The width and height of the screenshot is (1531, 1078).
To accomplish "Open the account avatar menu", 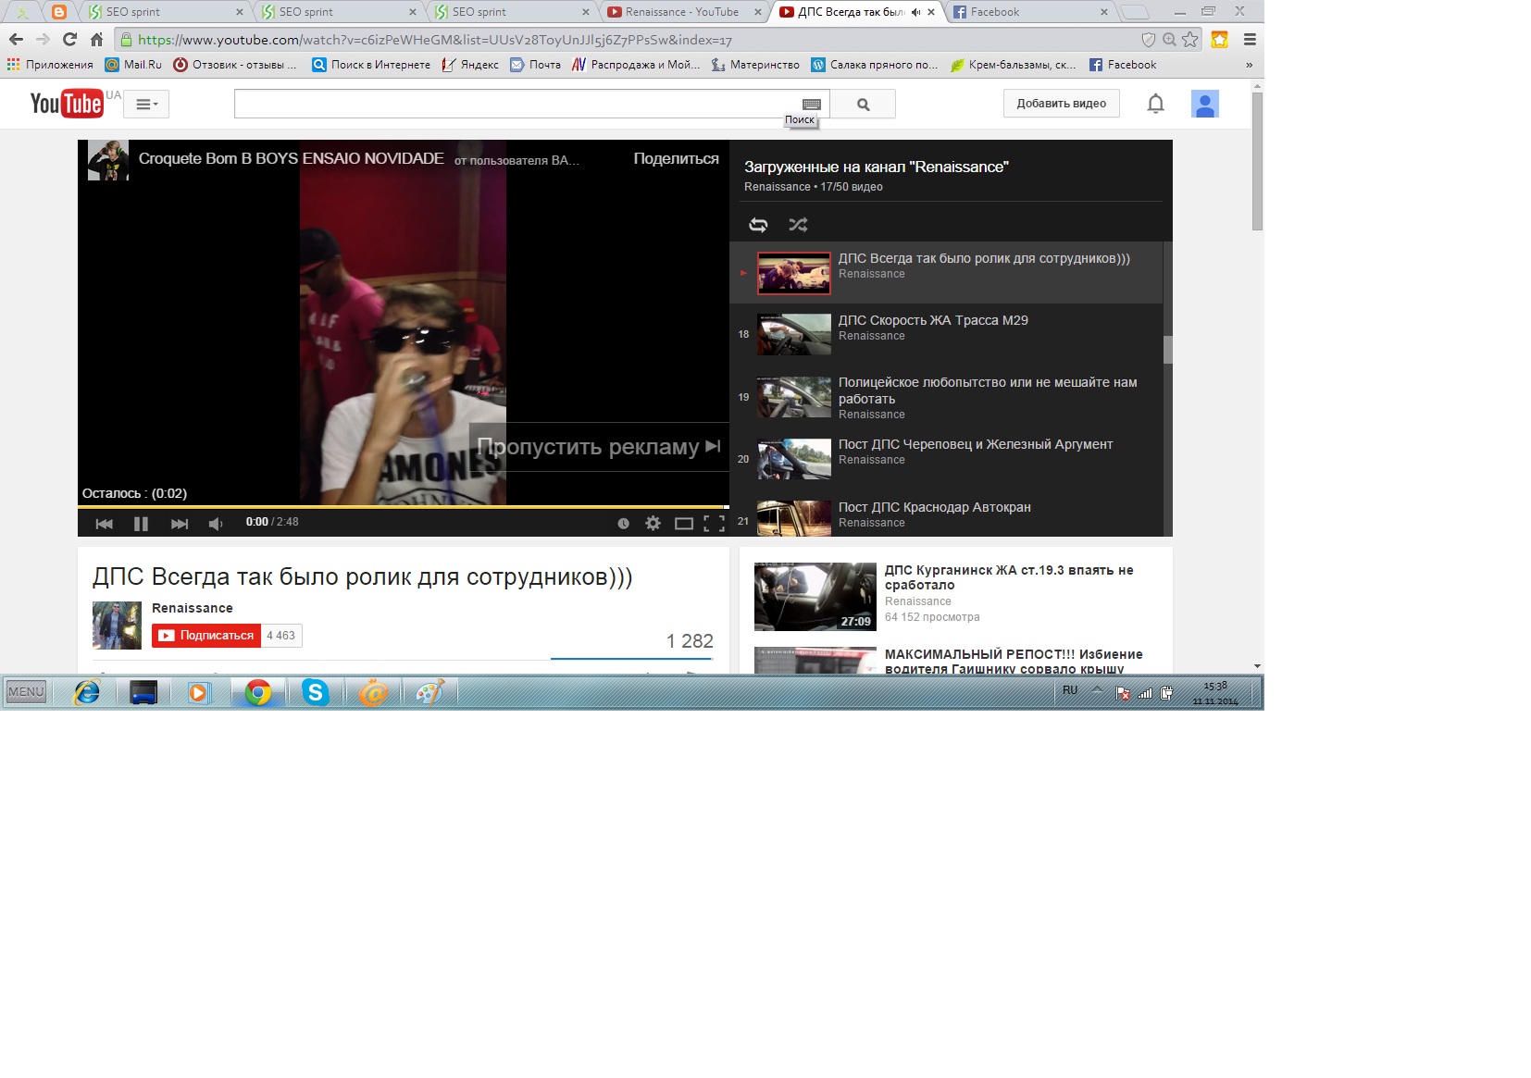I will pos(1204,104).
